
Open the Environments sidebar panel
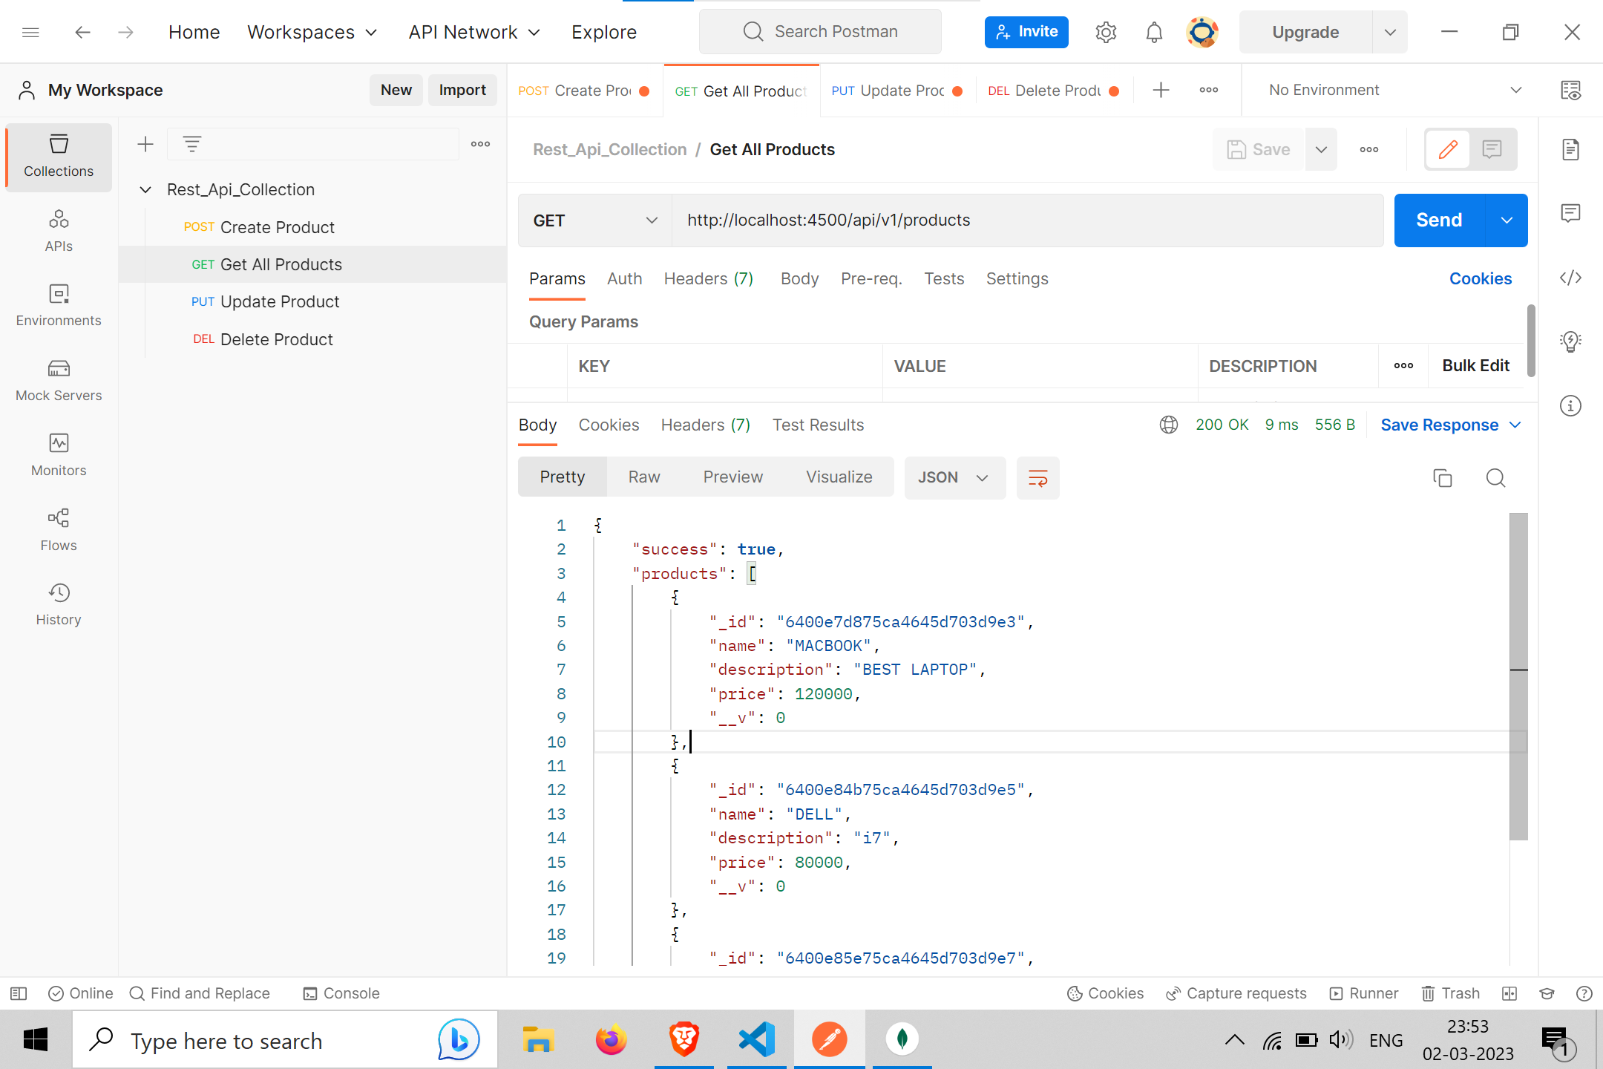(x=58, y=304)
